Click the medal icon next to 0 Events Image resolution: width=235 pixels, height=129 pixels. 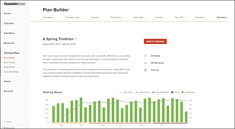point(145,70)
